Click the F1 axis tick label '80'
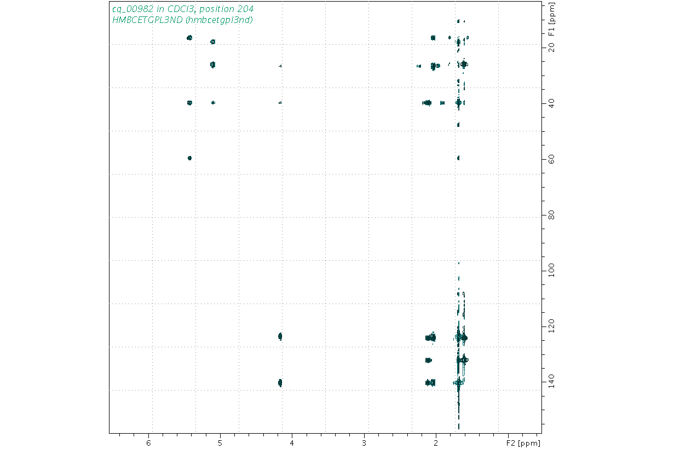The image size is (686, 449). [551, 215]
